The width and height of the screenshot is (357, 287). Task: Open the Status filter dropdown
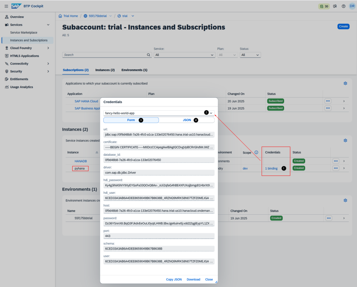pyautogui.click(x=250, y=55)
